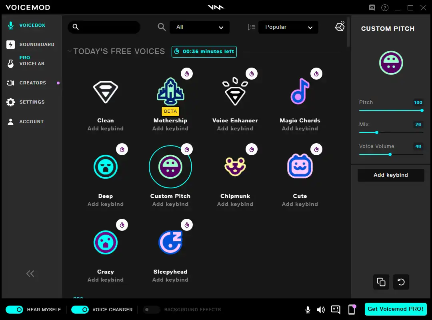Open the feedback chat icon in bottom bar
Image resolution: width=432 pixels, height=320 pixels.
(336, 310)
